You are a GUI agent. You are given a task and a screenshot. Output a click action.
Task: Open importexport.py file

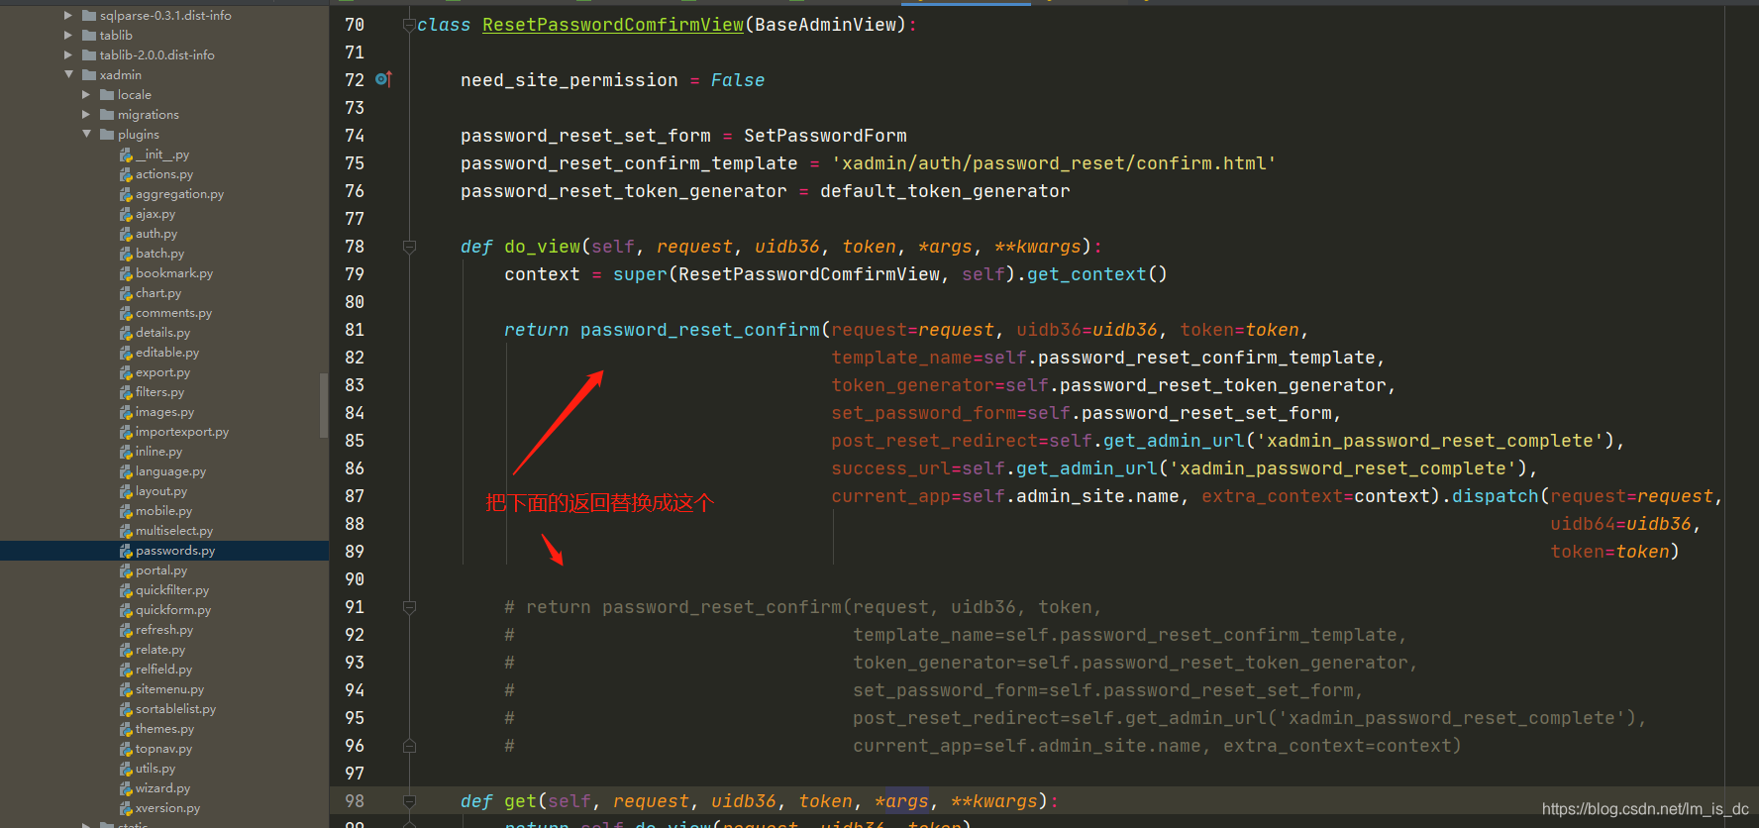coord(182,432)
